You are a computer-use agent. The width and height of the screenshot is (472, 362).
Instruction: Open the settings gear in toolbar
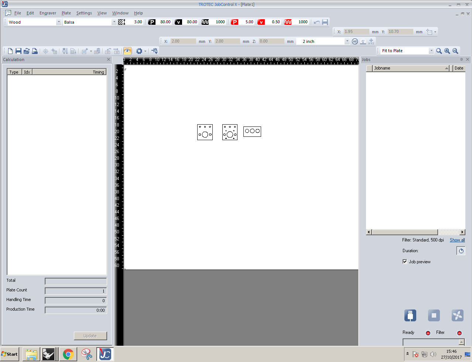(x=139, y=51)
